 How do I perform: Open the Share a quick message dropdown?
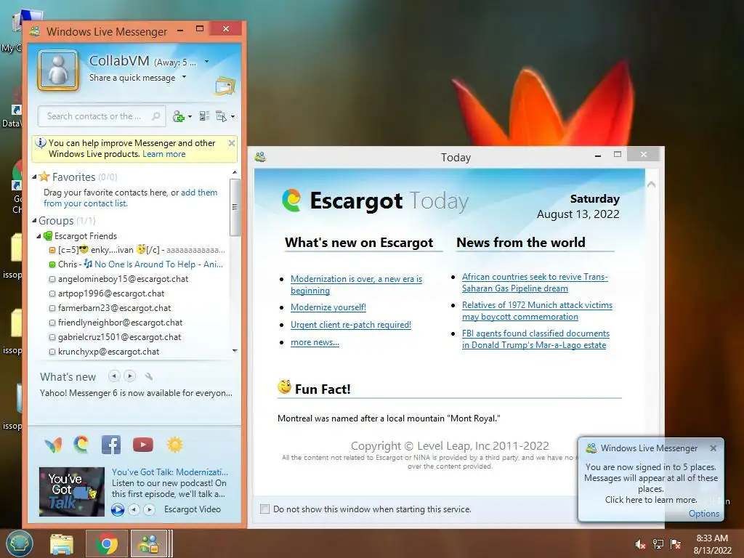184,77
